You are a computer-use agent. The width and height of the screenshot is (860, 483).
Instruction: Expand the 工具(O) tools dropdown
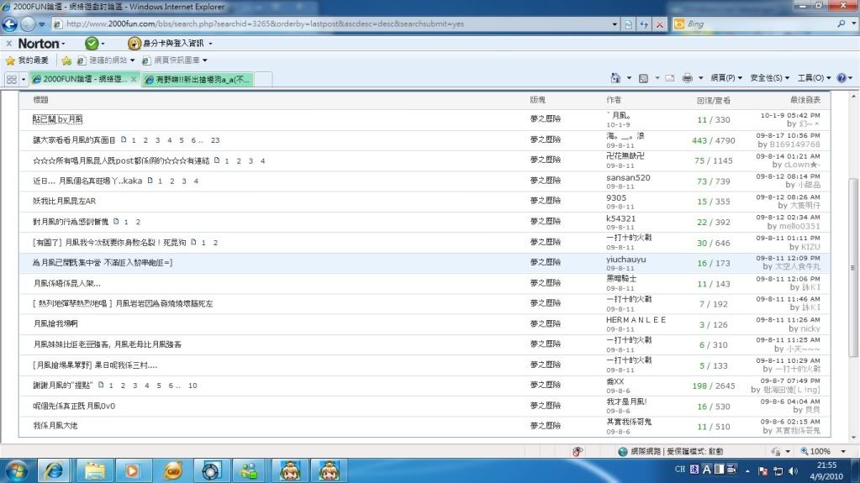click(815, 78)
